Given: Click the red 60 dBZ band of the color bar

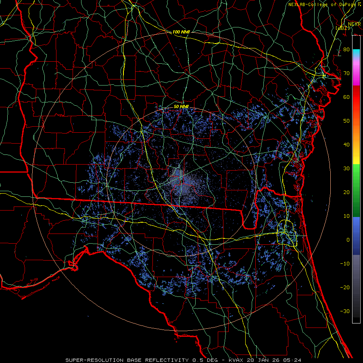Looking at the screenshot, I should pos(356,97).
